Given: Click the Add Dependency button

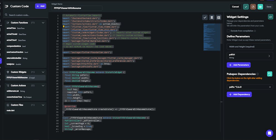Looking at the screenshot, I should (239, 94).
